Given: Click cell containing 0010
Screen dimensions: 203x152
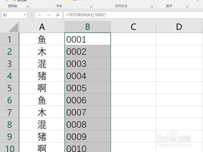Looking at the screenshot, I should 88,147.
